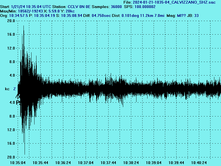
Task: Click the P arrival time 10:35:04.19
Action: pos(44,15)
